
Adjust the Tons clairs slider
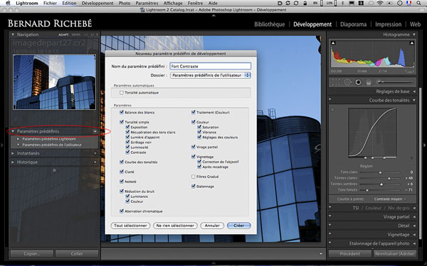pyautogui.click(x=380, y=172)
